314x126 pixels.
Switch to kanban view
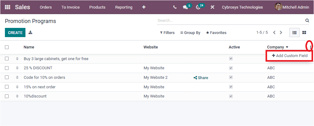[x=304, y=32]
